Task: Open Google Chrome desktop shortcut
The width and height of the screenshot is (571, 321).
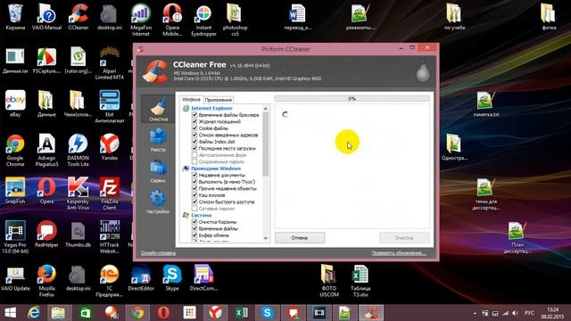Action: (15, 151)
